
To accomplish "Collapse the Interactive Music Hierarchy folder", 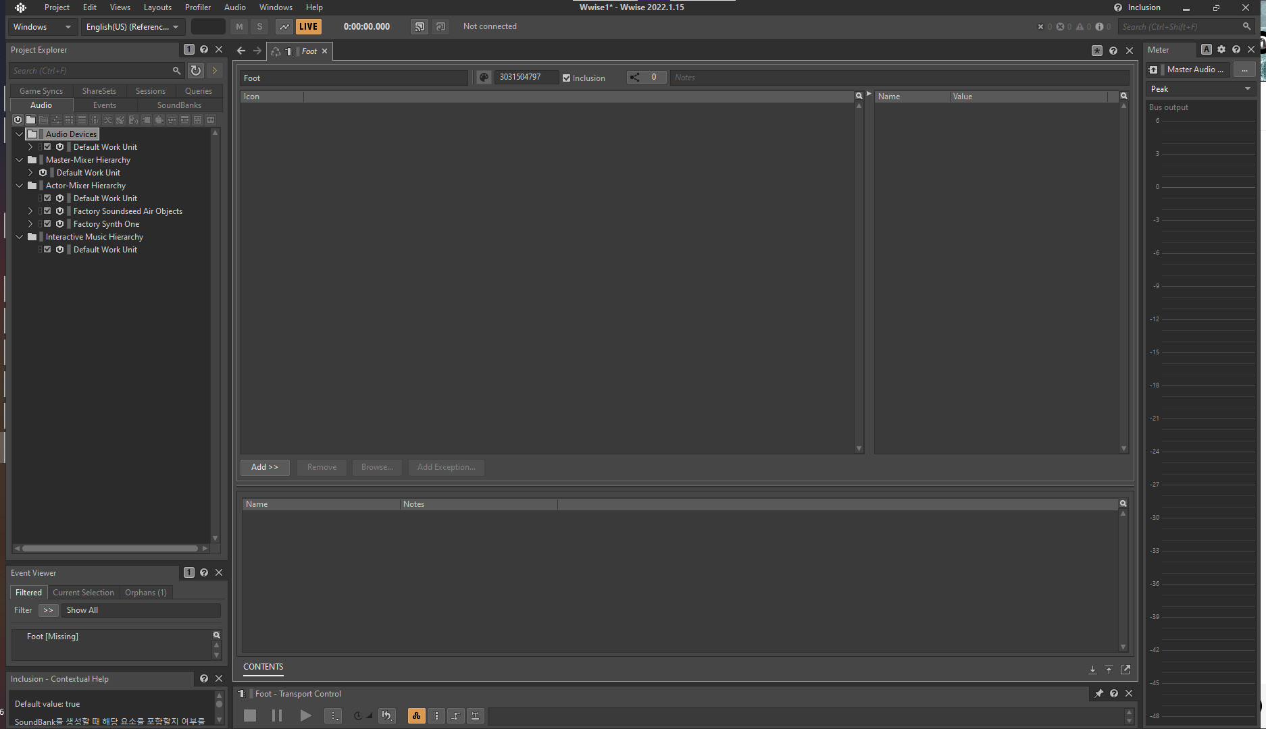I will click(20, 236).
